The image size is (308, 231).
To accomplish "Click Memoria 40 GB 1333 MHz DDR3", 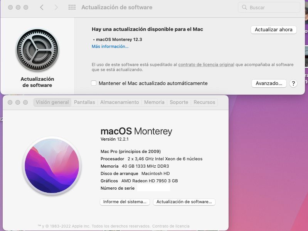I will click(135, 166).
